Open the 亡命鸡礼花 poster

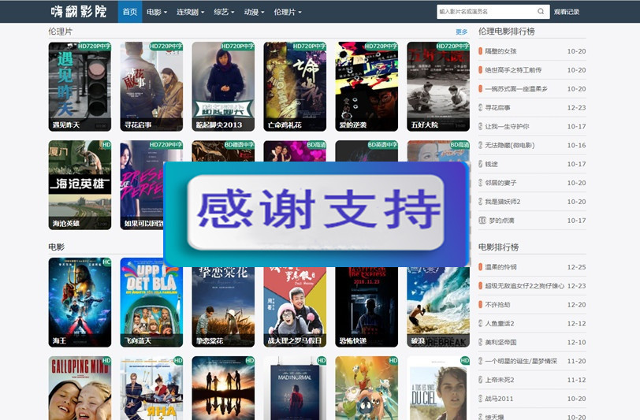(x=295, y=87)
